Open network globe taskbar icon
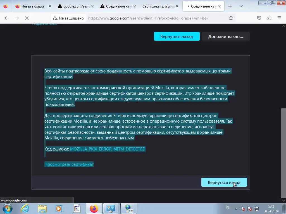This screenshot has height=214, width=286. pyautogui.click(x=128, y=208)
